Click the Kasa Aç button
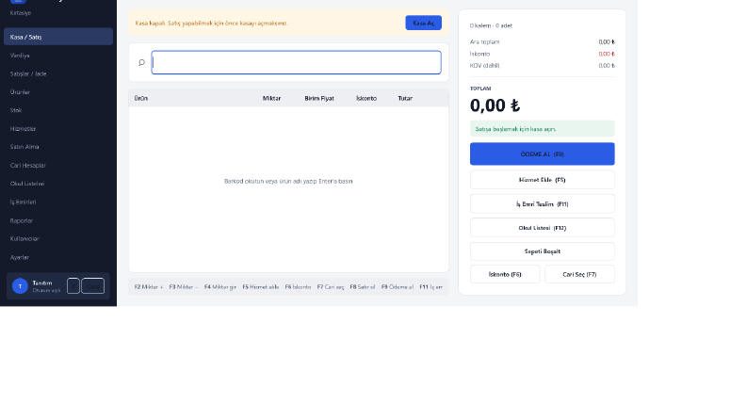747x420 pixels. point(424,23)
